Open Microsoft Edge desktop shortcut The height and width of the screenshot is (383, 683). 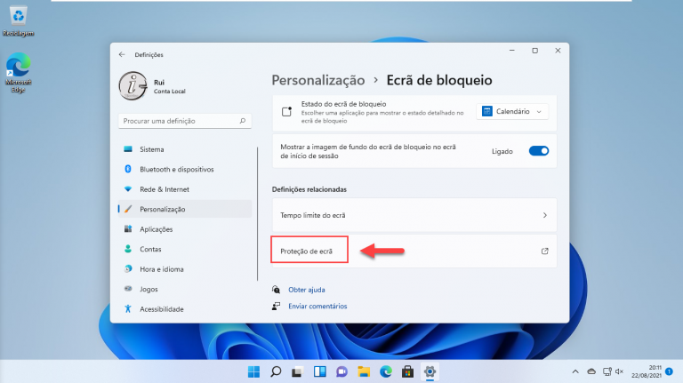tap(19, 73)
